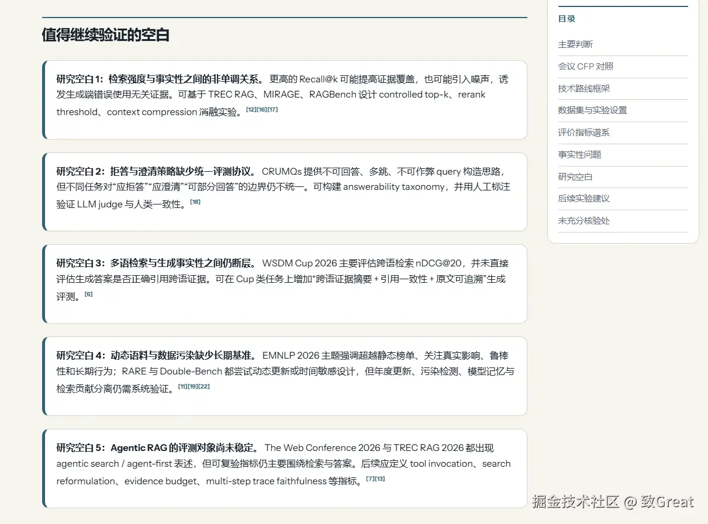Click the heading 值得继续验证的空白
The image size is (708, 524).
click(106, 35)
